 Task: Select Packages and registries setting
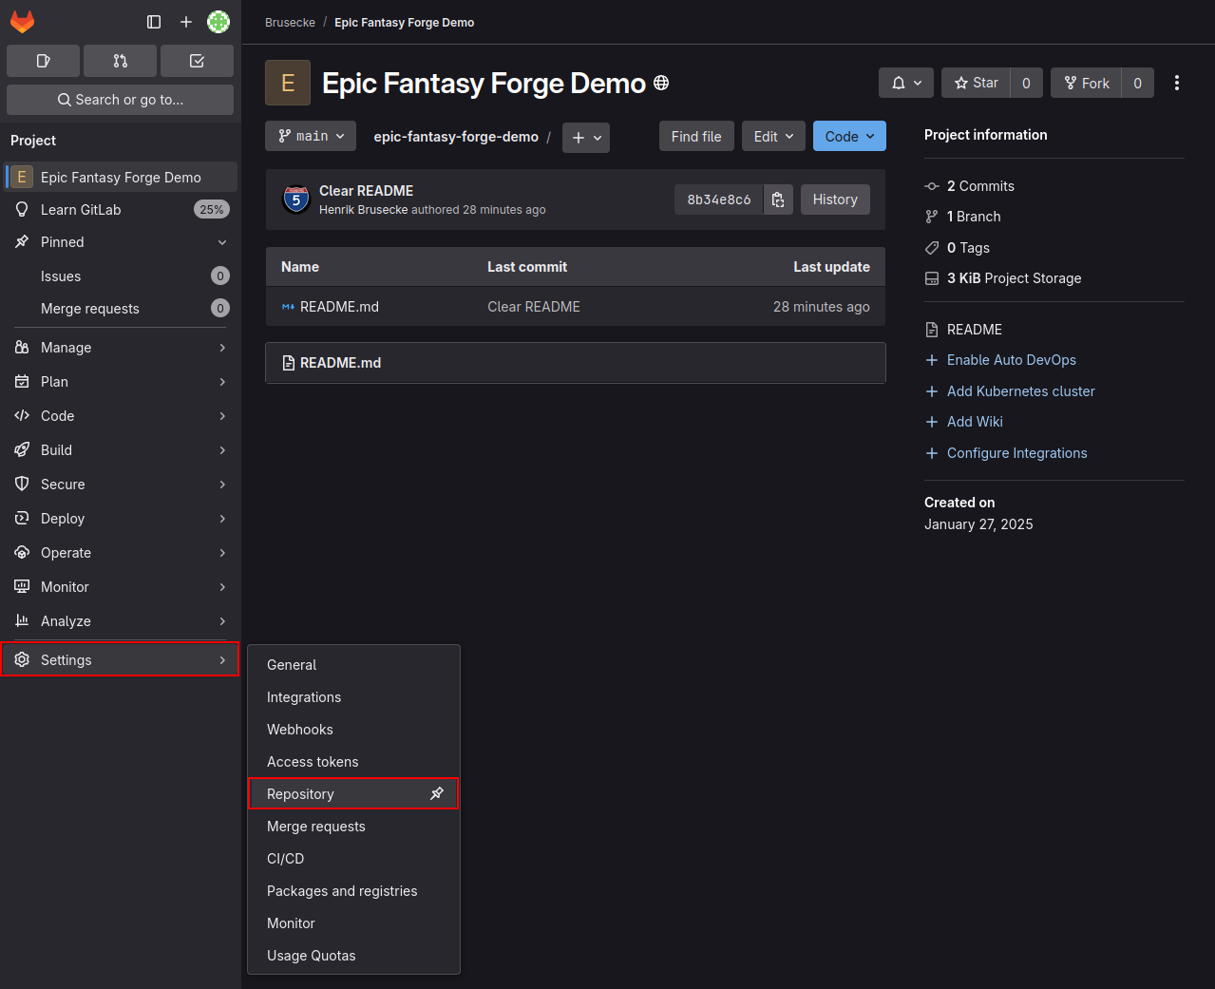coord(353,891)
